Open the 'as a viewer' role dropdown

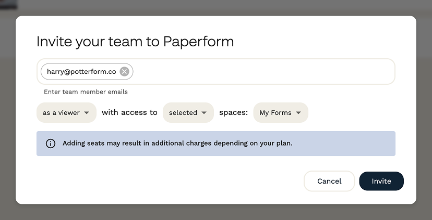click(x=66, y=113)
